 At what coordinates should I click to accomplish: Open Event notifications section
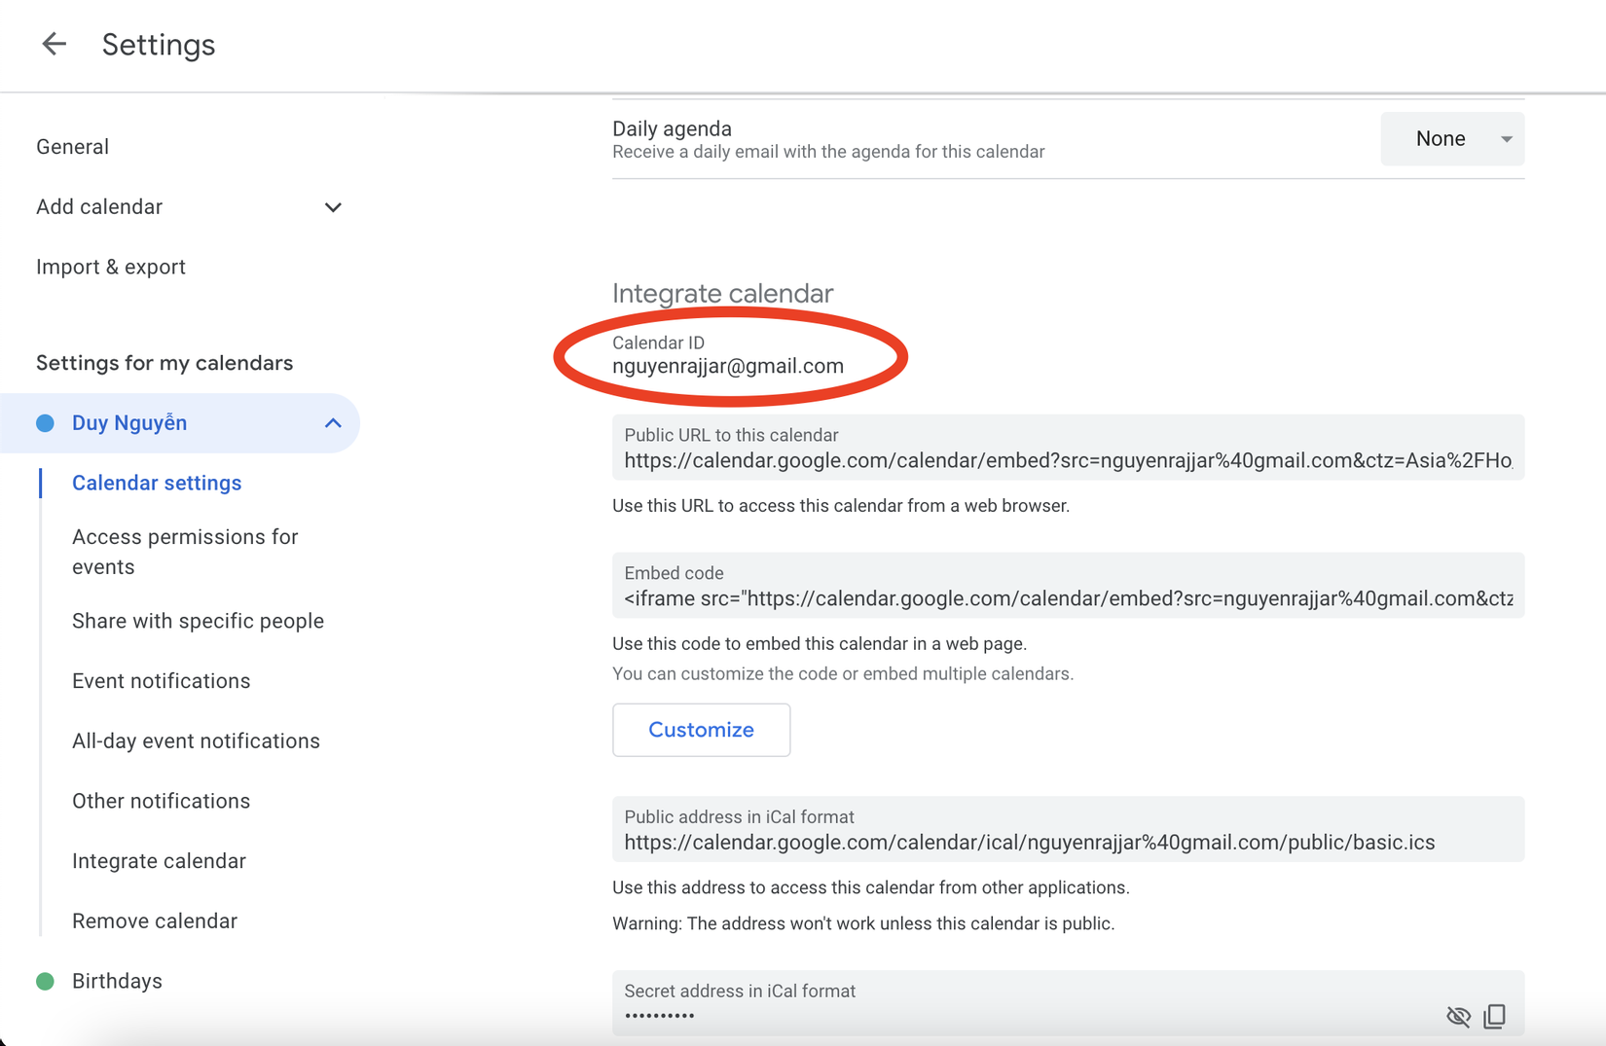tap(162, 681)
